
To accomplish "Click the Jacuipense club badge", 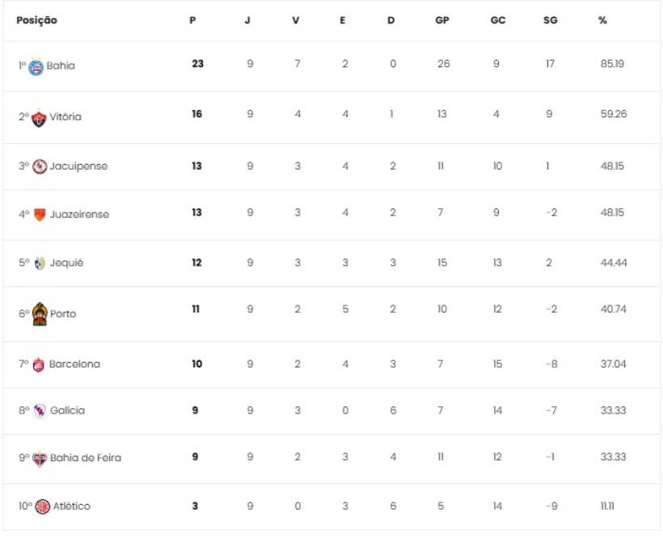I will point(40,166).
